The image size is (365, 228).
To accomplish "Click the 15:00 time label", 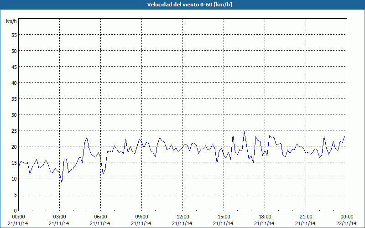I will [224, 217].
